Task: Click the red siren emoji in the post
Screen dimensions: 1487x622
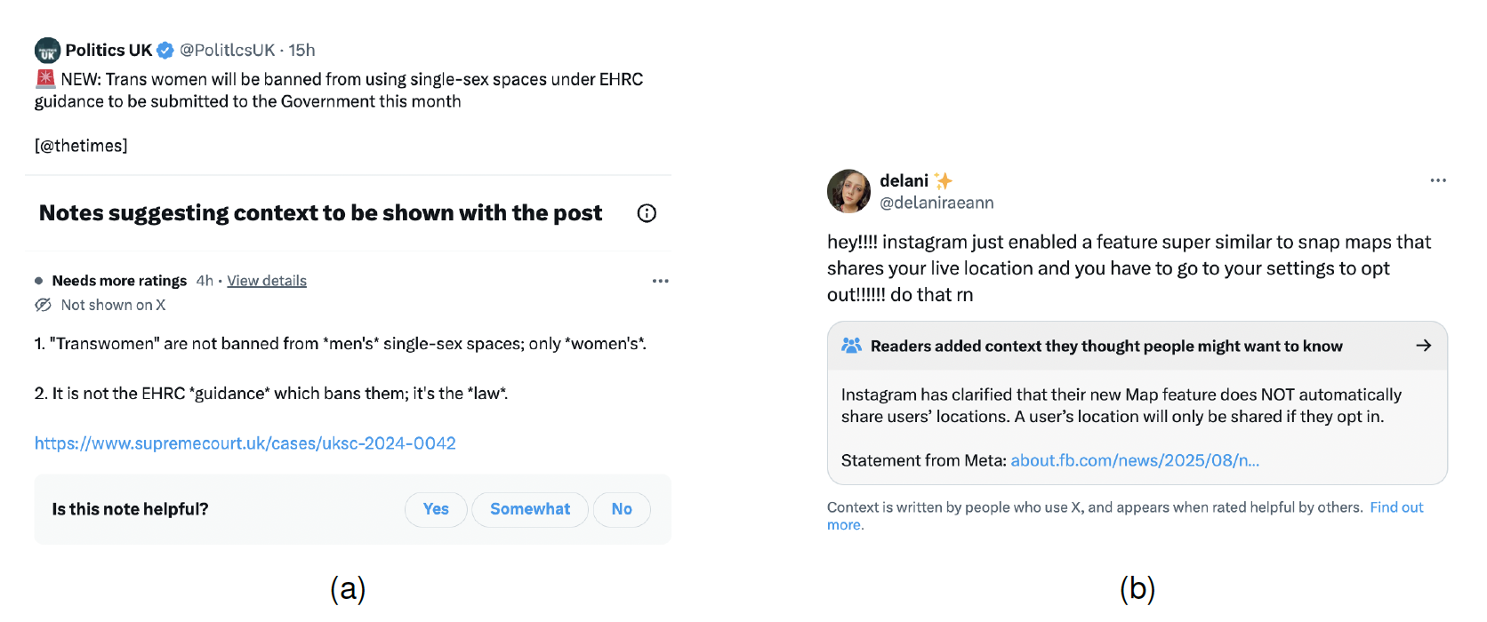Action: [45, 79]
